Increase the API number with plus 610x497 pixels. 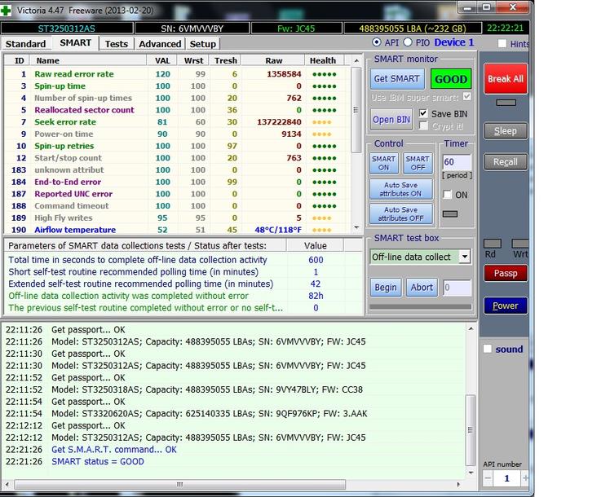(525, 478)
